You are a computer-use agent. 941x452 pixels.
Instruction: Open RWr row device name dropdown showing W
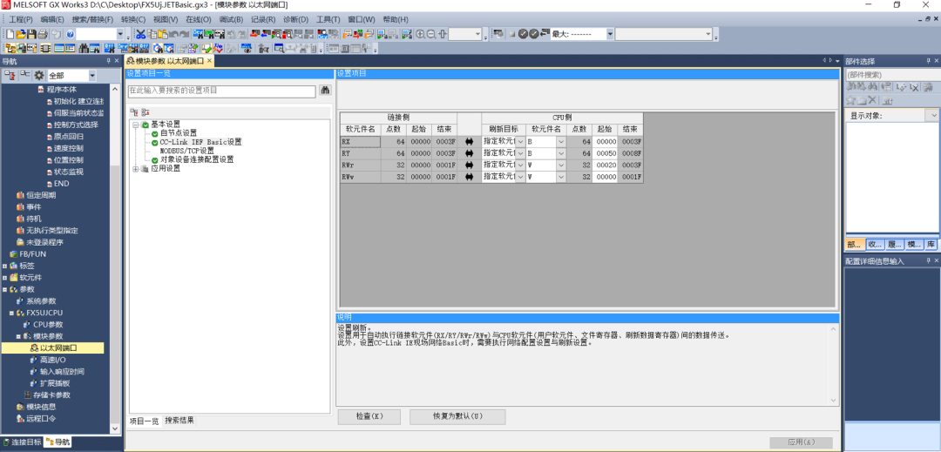pos(561,165)
